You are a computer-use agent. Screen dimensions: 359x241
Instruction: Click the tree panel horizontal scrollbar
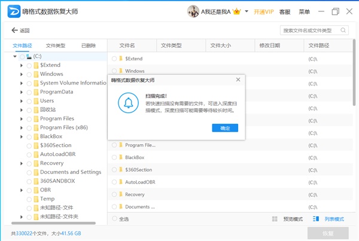(53, 223)
